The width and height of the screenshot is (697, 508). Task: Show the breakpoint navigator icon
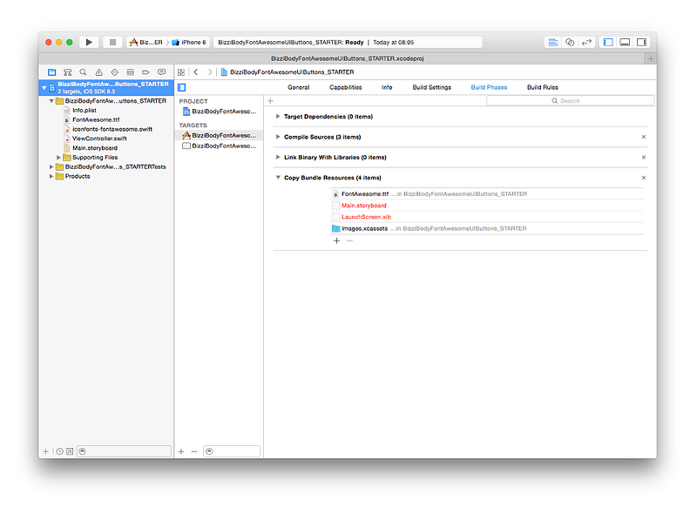pos(145,72)
